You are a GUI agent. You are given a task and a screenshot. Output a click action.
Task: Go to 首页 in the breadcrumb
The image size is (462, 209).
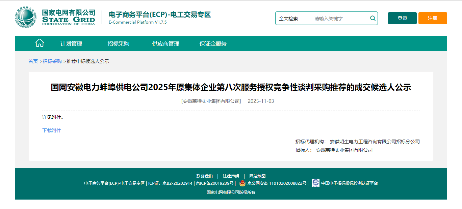[x=33, y=61]
